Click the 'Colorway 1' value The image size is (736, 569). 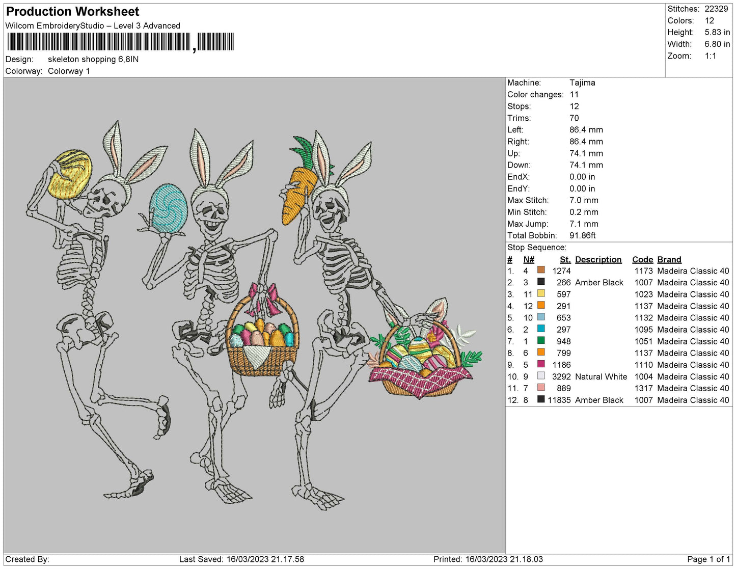pyautogui.click(x=69, y=71)
